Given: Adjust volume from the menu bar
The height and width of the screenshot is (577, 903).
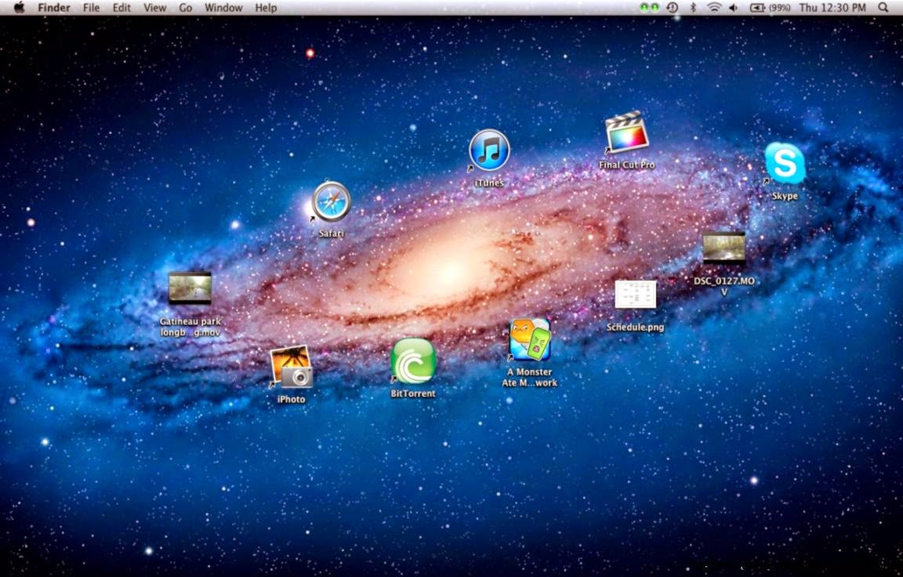Looking at the screenshot, I should (x=732, y=7).
